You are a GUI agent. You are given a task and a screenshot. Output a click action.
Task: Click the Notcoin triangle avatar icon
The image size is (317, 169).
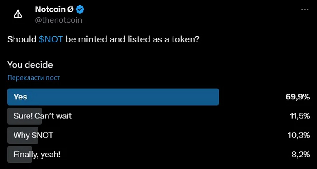(x=18, y=14)
